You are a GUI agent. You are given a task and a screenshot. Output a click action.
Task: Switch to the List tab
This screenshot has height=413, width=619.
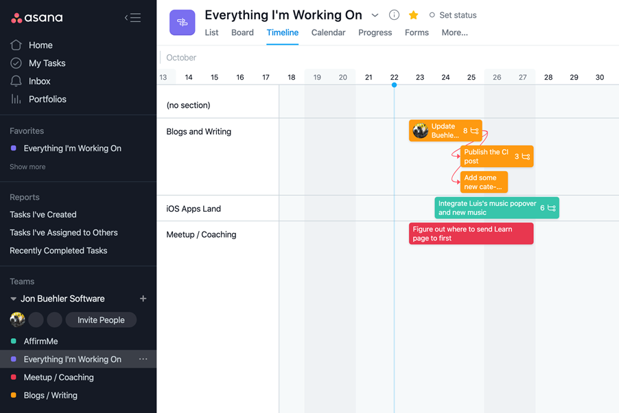211,32
